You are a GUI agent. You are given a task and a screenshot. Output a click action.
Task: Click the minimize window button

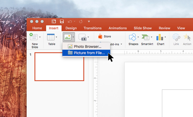click(x=37, y=21)
